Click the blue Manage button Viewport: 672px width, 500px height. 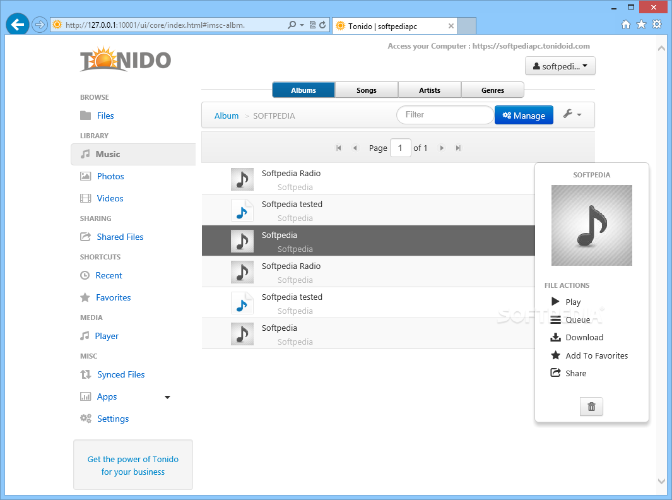(524, 116)
